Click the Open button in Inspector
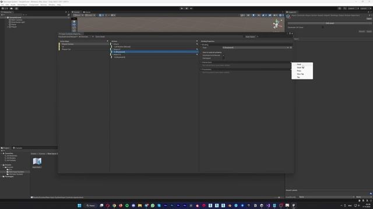The width and height of the screenshot is (373, 209). point(369,19)
